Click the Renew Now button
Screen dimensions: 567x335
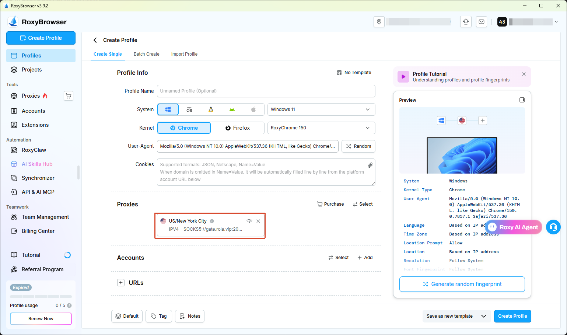point(41,319)
